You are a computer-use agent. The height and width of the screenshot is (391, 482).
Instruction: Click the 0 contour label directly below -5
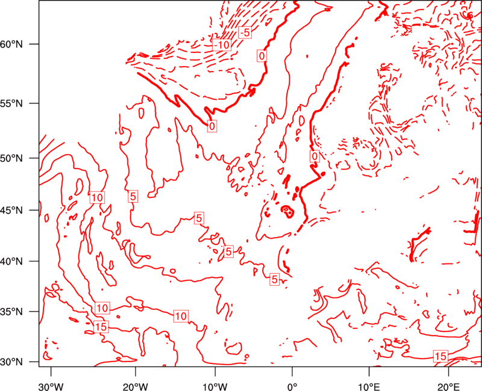(261, 56)
